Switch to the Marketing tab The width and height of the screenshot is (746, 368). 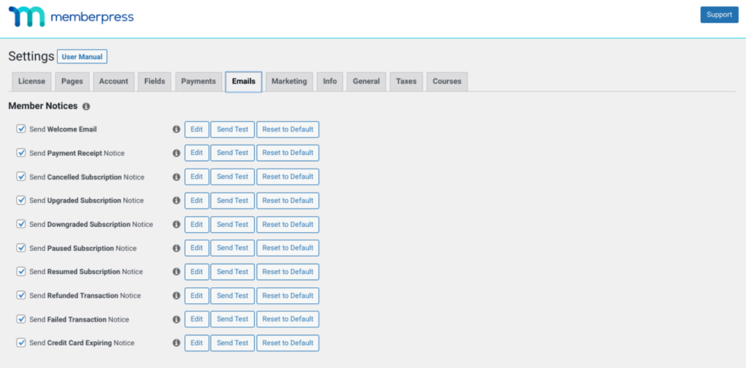(x=289, y=81)
